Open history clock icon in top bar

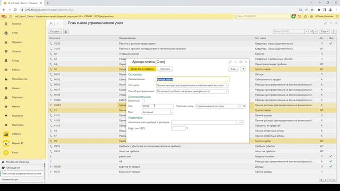[x=300, y=16]
